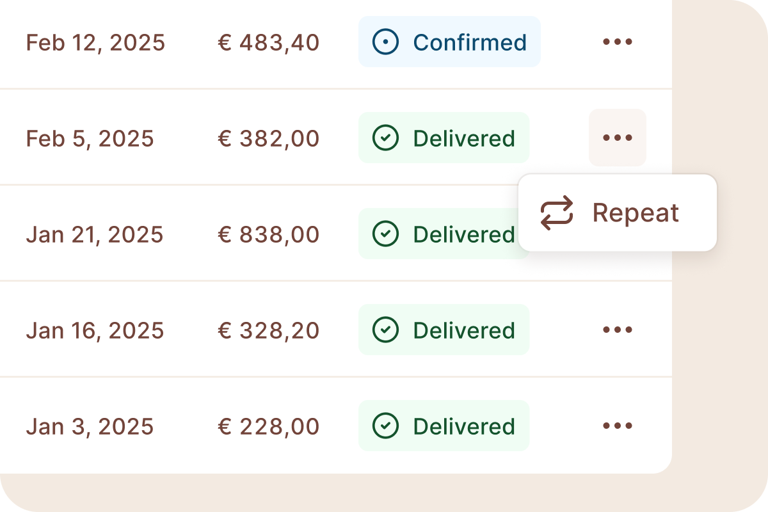Open the actions menu for Feb 12 order
768x512 pixels.
coord(617,42)
